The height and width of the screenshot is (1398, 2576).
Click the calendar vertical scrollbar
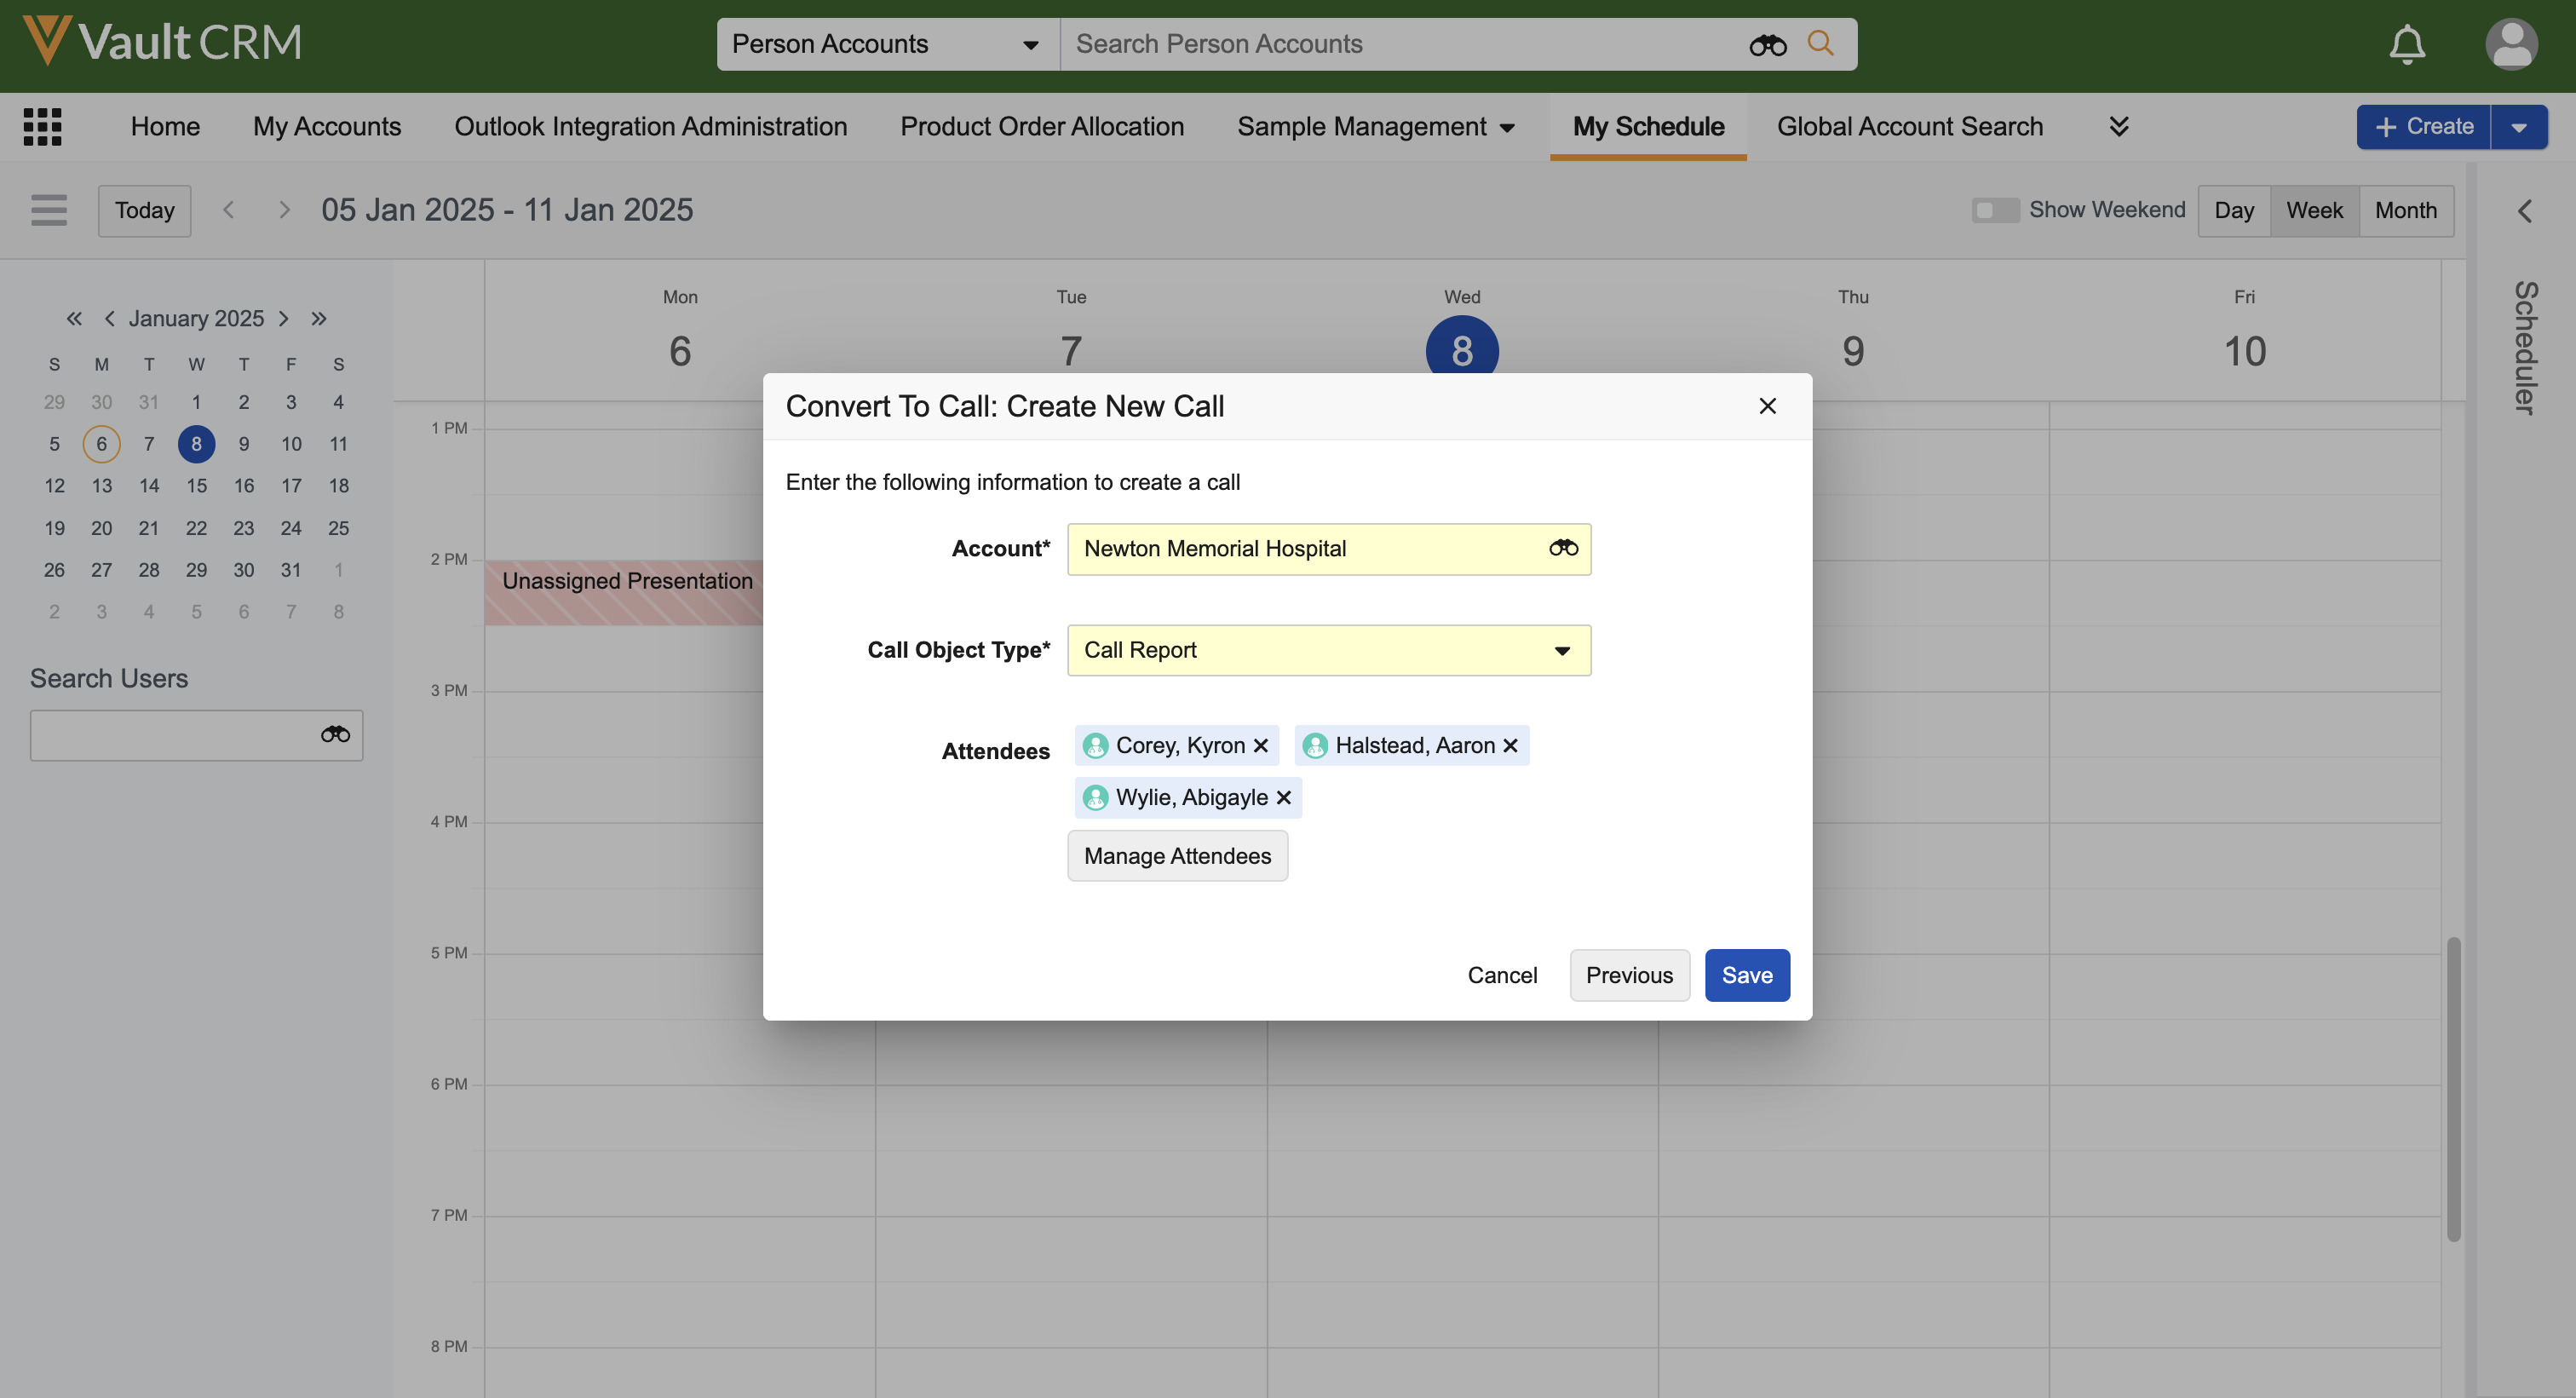(x=2453, y=1088)
